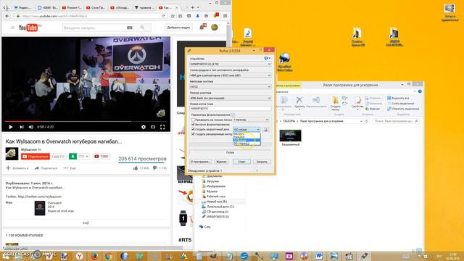Click the Firefox icon on the taskbar
464x261 pixels.
94,256
